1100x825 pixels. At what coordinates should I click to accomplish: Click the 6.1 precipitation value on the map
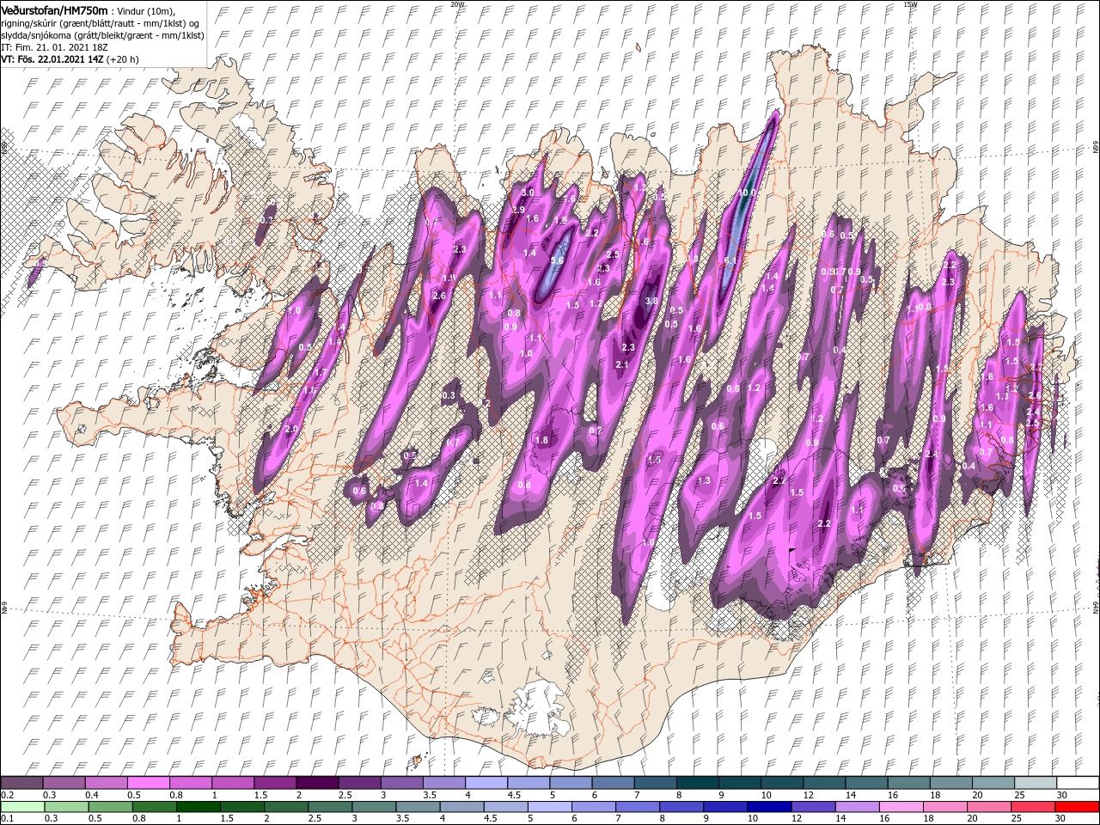(x=731, y=260)
